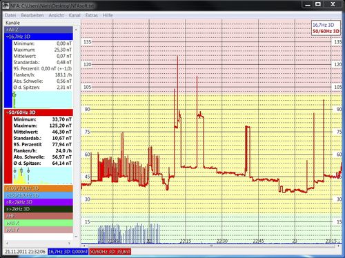The image size is (345, 258).
Task: Maximize the NFA window
Action: 318,4
